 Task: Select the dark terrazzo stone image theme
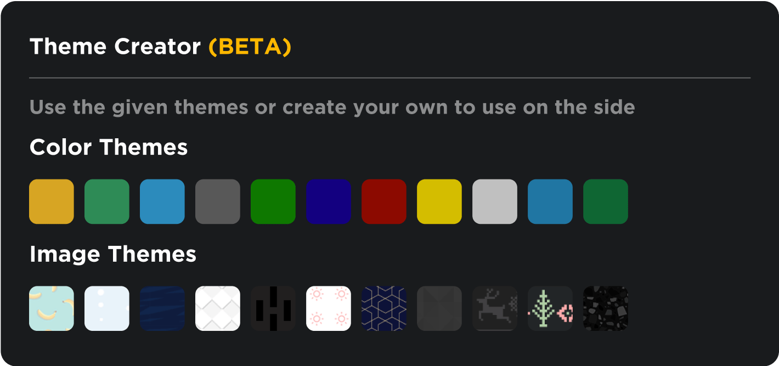click(606, 308)
